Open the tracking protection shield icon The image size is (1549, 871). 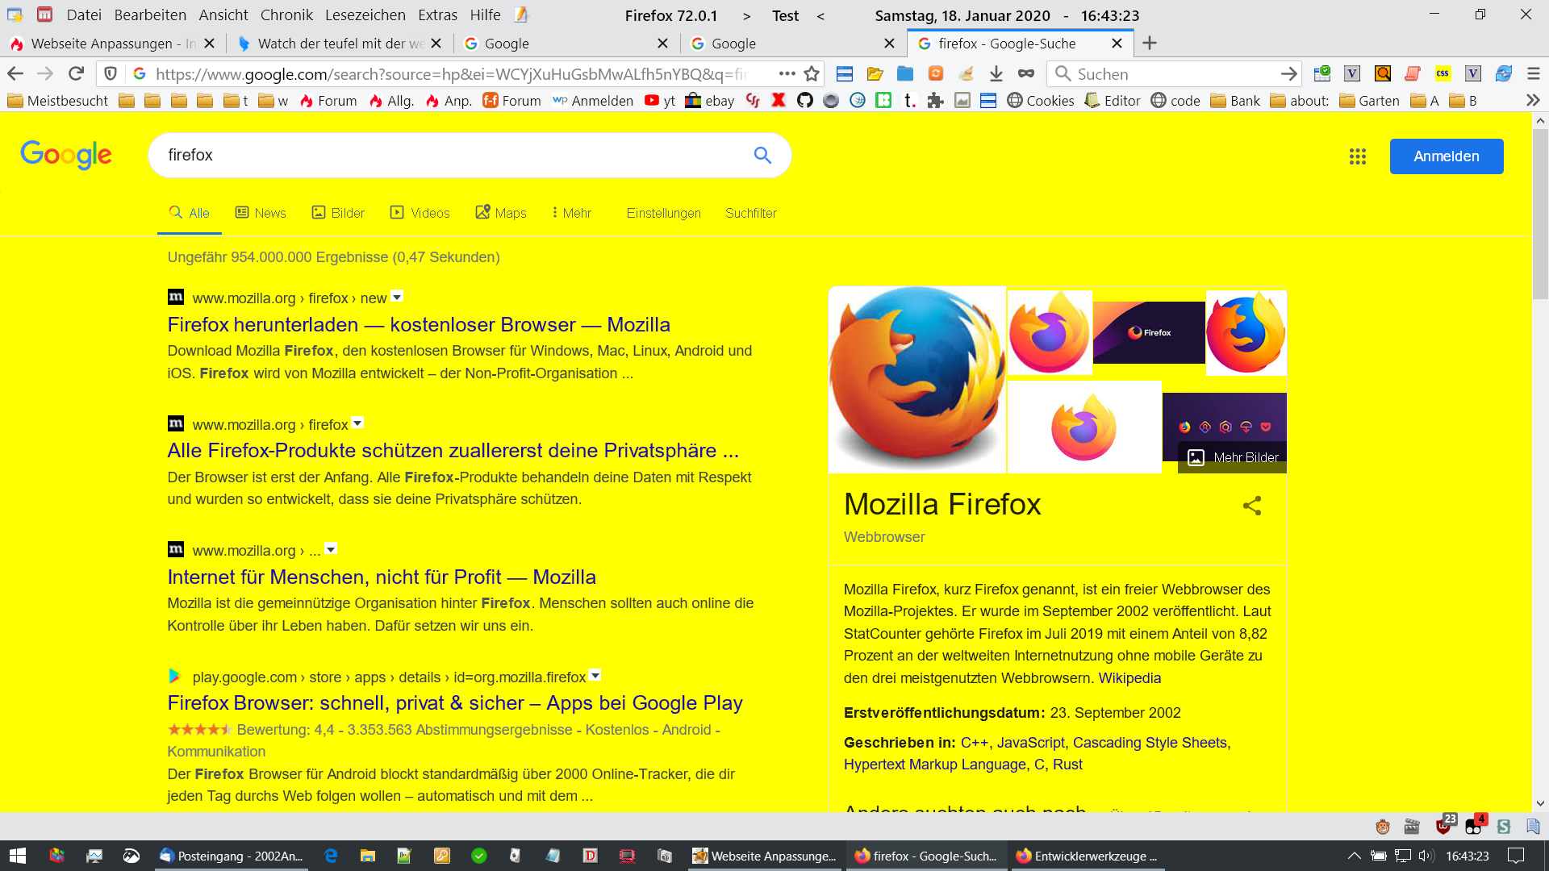[111, 74]
